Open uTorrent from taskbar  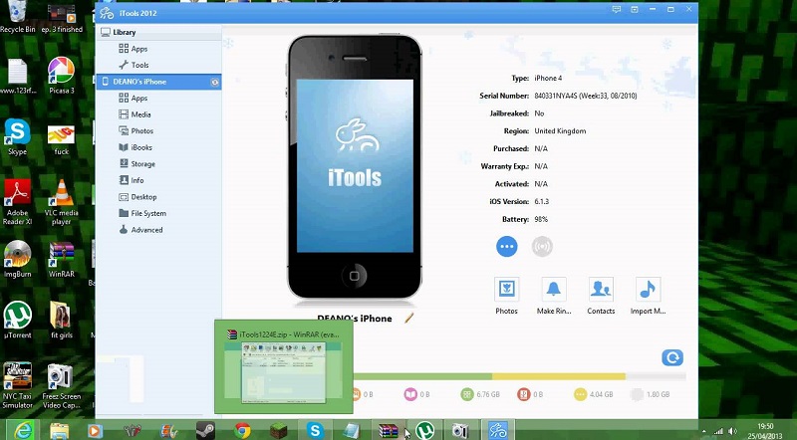coord(425,430)
